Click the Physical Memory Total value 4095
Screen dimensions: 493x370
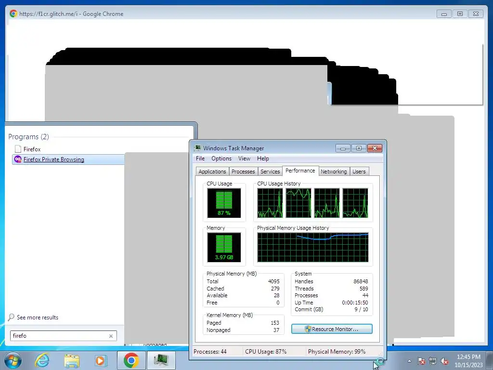(x=273, y=281)
